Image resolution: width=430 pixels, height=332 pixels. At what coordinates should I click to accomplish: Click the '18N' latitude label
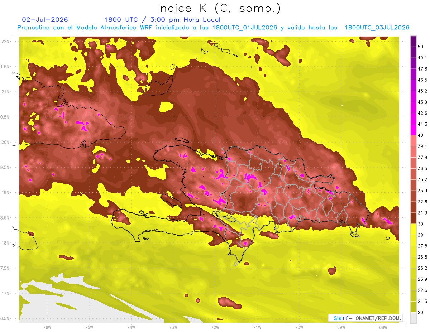click(5, 243)
